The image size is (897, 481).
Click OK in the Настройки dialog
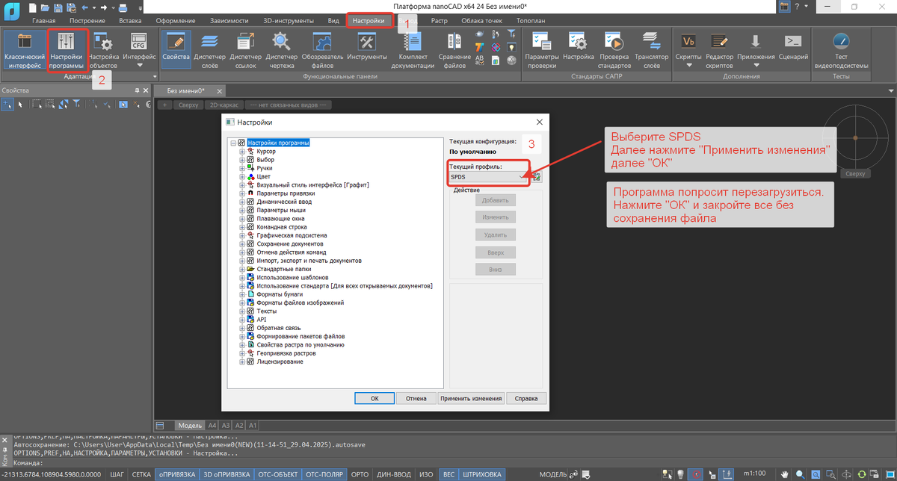pos(374,398)
